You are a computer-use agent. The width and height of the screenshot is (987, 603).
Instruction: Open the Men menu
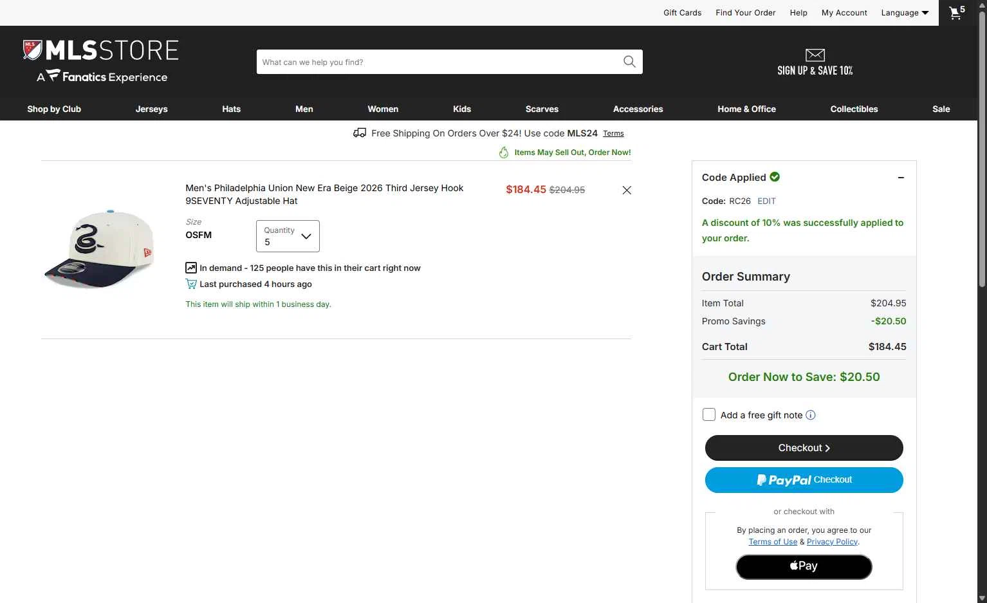[304, 109]
